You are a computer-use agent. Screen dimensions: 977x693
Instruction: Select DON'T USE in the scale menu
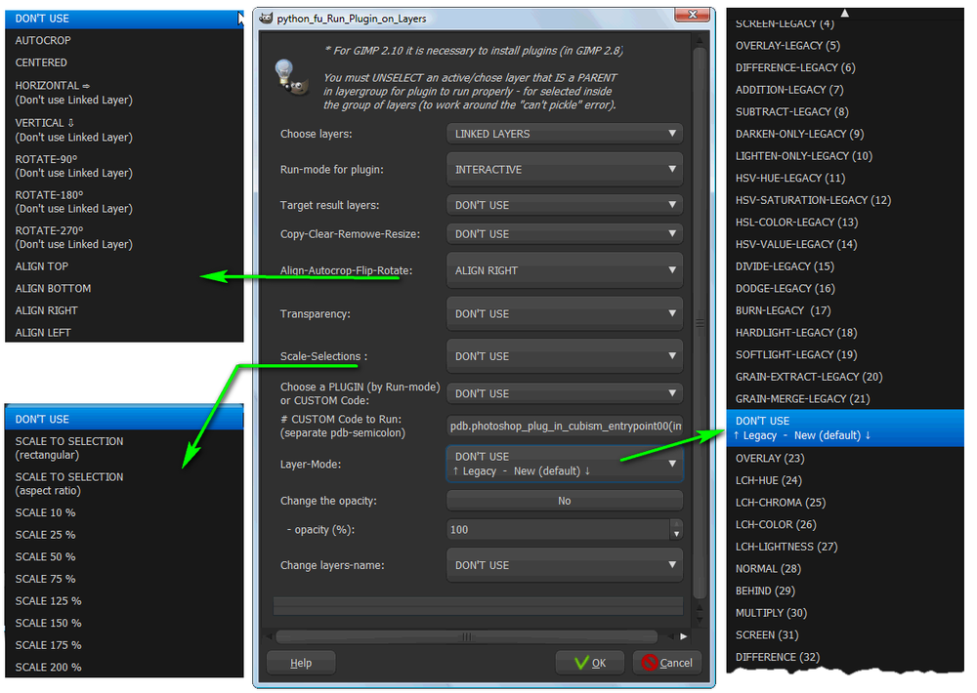tap(124, 419)
